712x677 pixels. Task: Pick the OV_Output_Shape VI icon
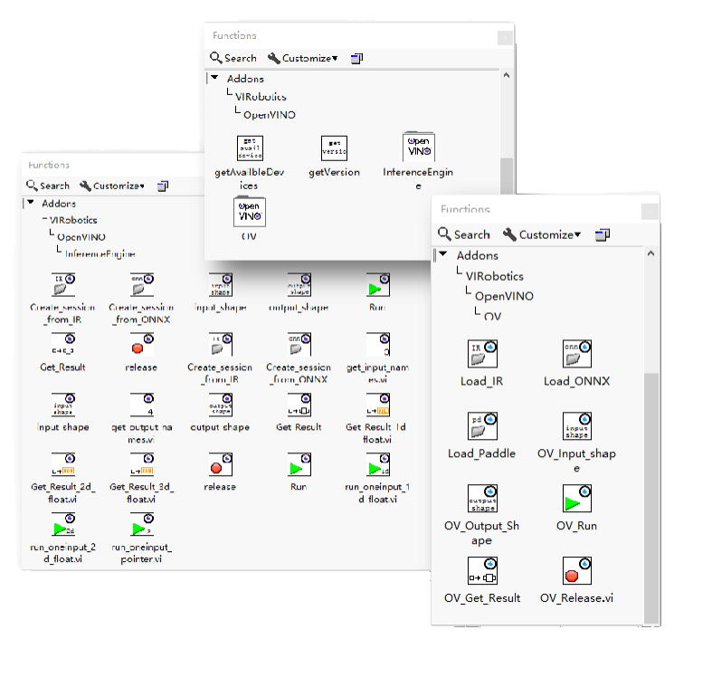click(x=482, y=498)
